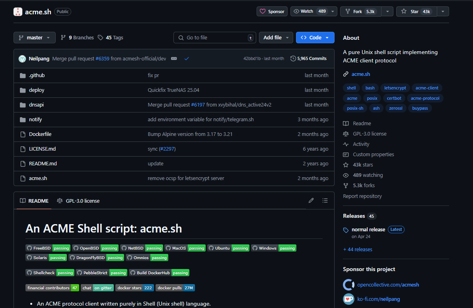473x308 pixels.
Task: Open the Neilpang author link
Action: coord(39,59)
